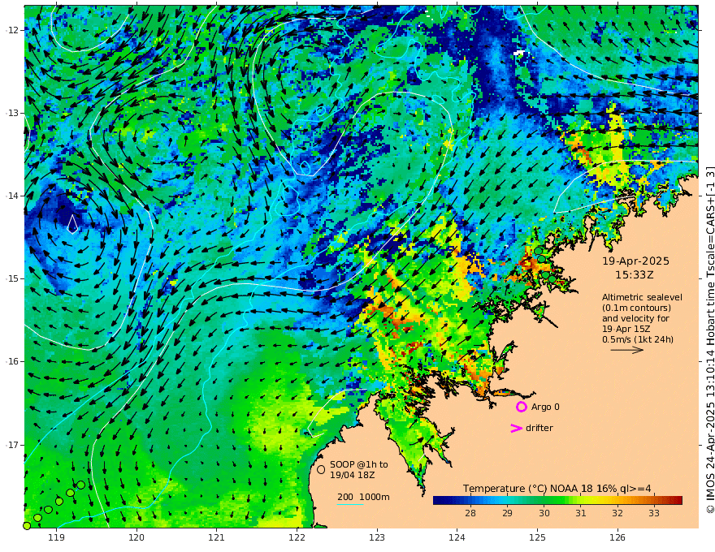Click the text '(0.1m contours)'
The height and width of the screenshot is (552, 715).
636,308
